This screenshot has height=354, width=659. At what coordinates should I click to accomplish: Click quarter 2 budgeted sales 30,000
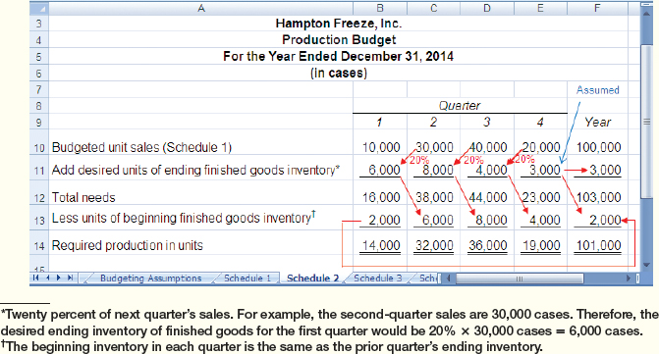pos(434,148)
